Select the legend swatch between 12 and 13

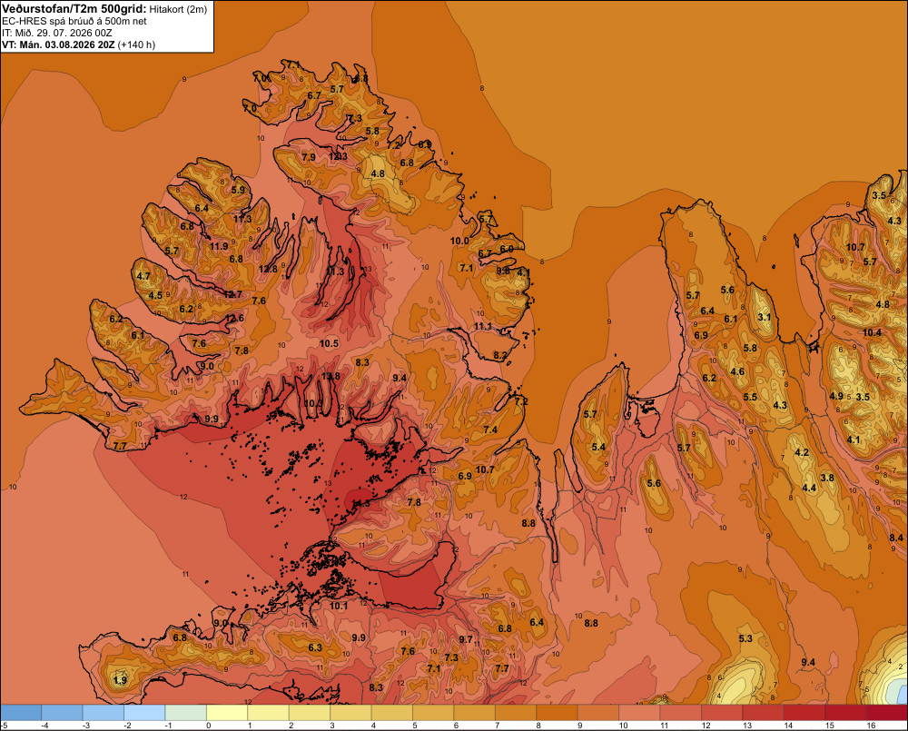click(722, 713)
